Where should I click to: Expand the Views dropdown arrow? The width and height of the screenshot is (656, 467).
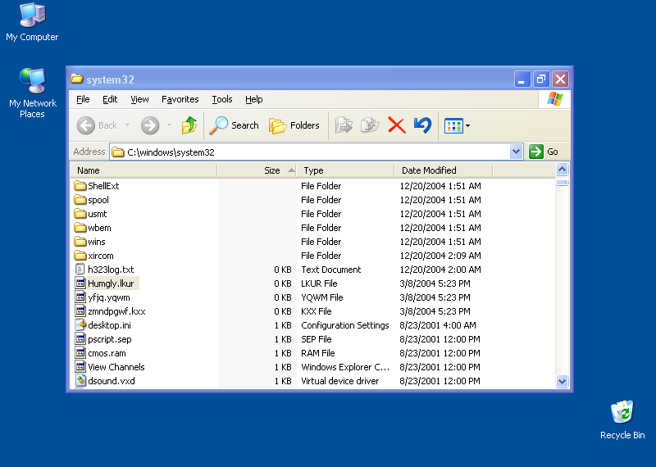point(467,126)
